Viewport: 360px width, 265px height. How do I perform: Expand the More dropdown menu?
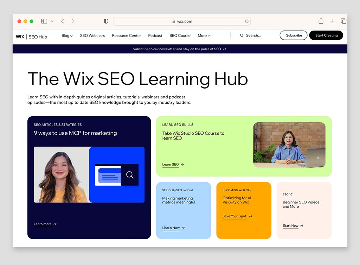tap(204, 35)
